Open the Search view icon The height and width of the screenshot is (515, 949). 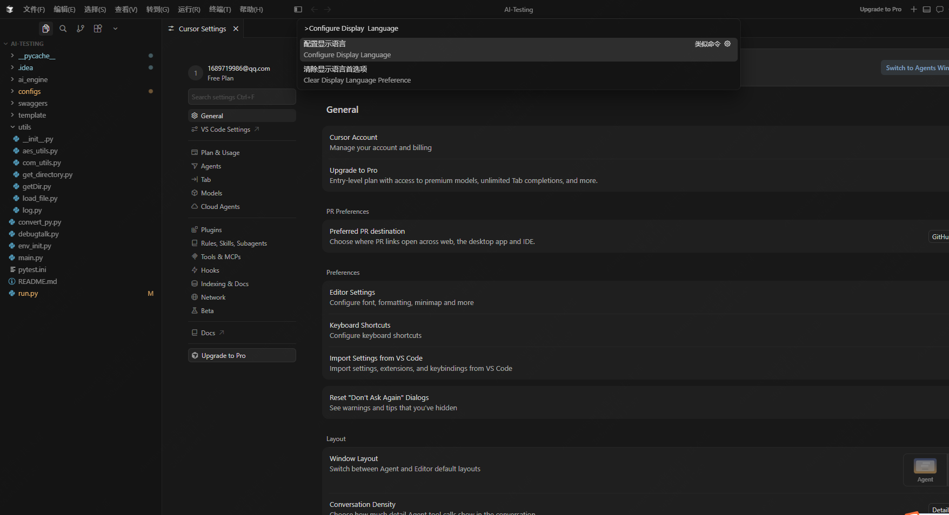pos(63,29)
